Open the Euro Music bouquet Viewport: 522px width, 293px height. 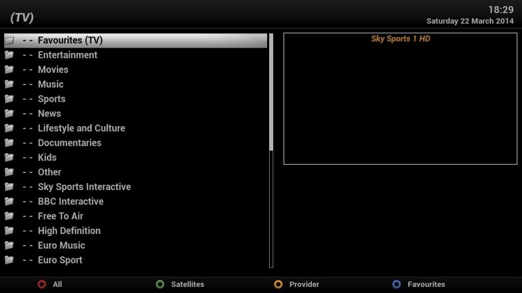pos(136,245)
